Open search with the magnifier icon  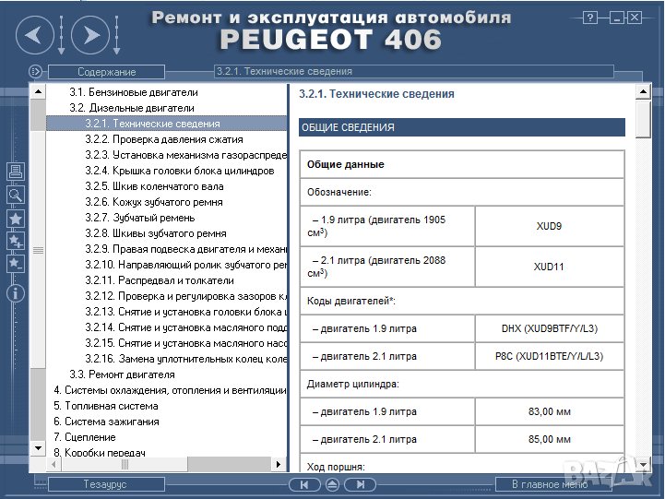coord(15,195)
